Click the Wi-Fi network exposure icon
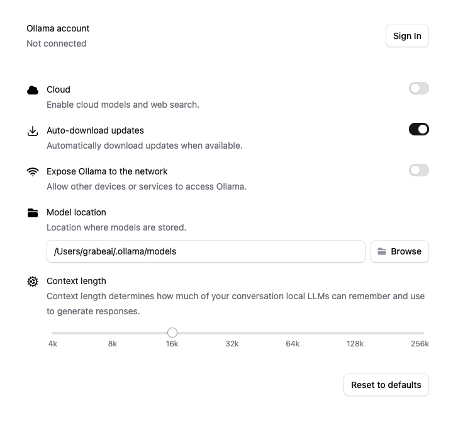 pyautogui.click(x=33, y=172)
